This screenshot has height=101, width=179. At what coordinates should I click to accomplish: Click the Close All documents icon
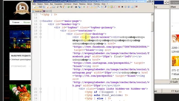click(x=50, y=7)
